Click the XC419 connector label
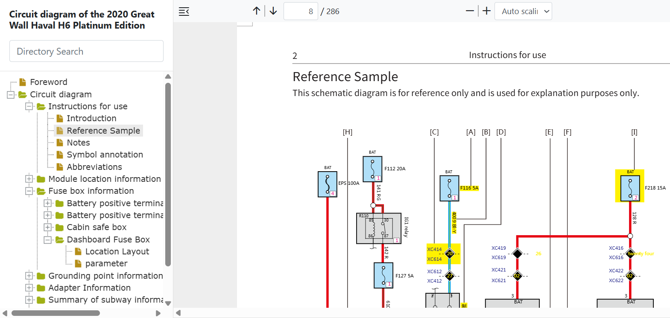Image resolution: width=670 pixels, height=318 pixels. (x=498, y=248)
